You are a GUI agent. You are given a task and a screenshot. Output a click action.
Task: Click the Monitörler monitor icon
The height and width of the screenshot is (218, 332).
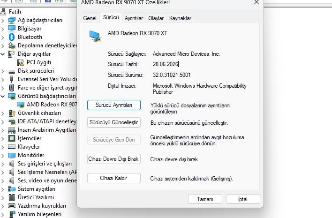pyautogui.click(x=12, y=155)
